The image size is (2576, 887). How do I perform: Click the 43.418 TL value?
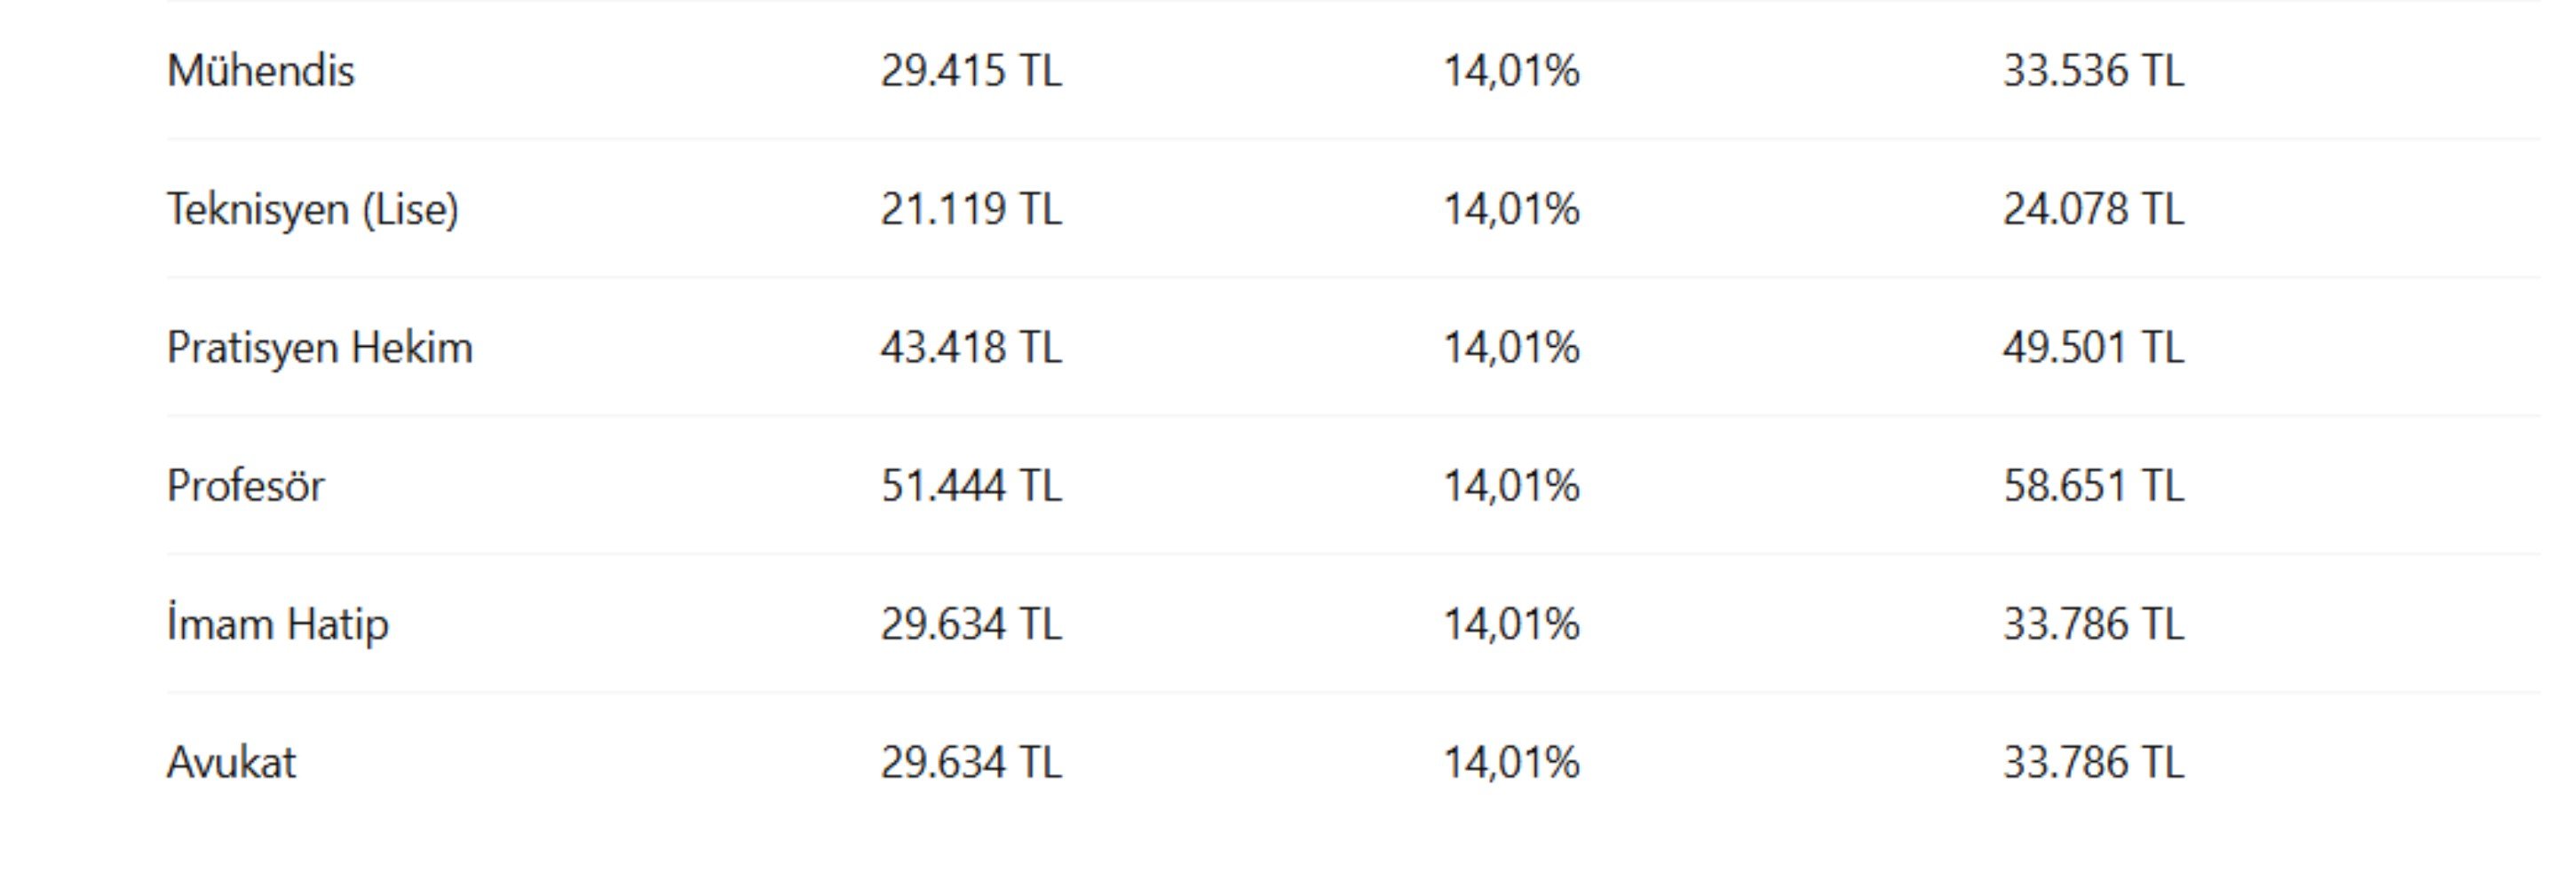point(971,348)
